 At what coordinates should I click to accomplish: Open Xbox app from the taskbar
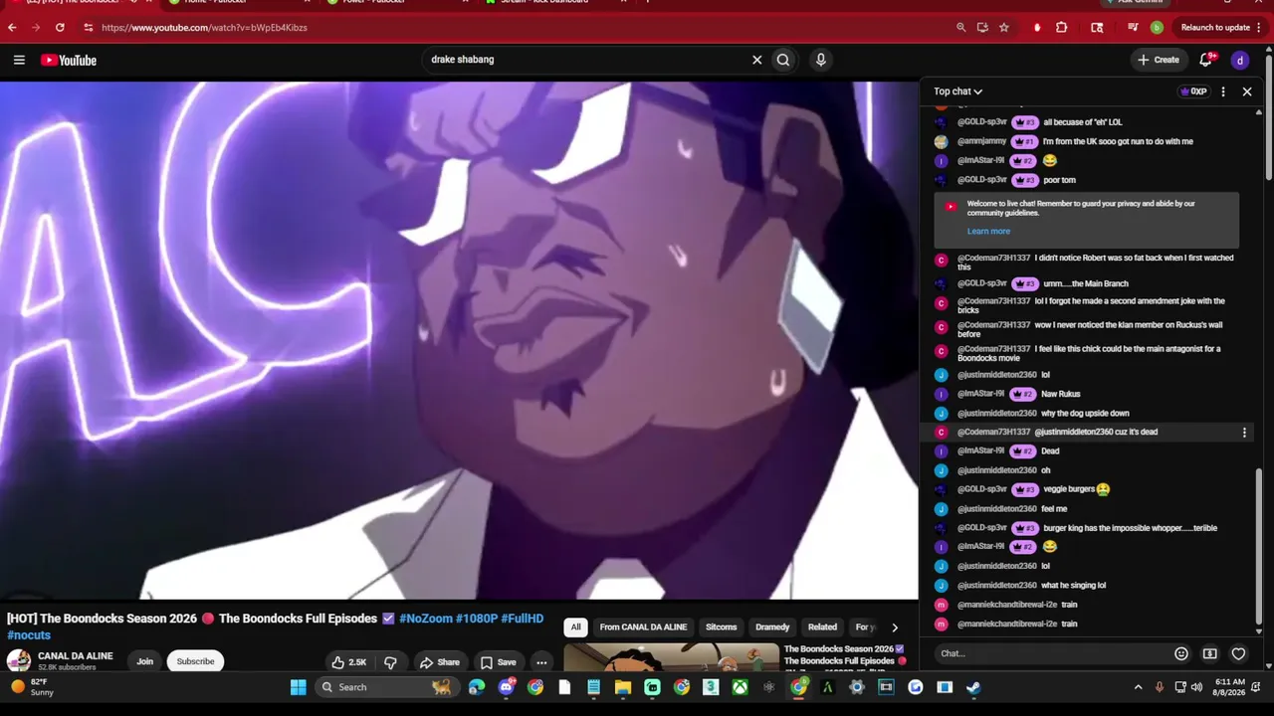tap(741, 687)
